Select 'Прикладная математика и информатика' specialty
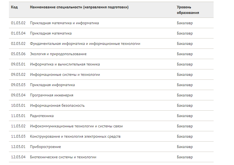The height and width of the screenshot is (165, 234). [64, 23]
